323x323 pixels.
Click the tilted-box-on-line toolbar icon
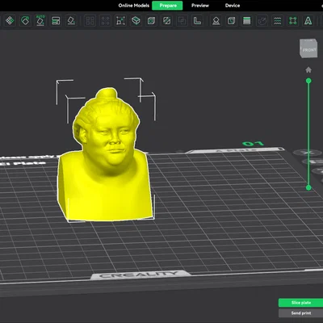point(71,21)
